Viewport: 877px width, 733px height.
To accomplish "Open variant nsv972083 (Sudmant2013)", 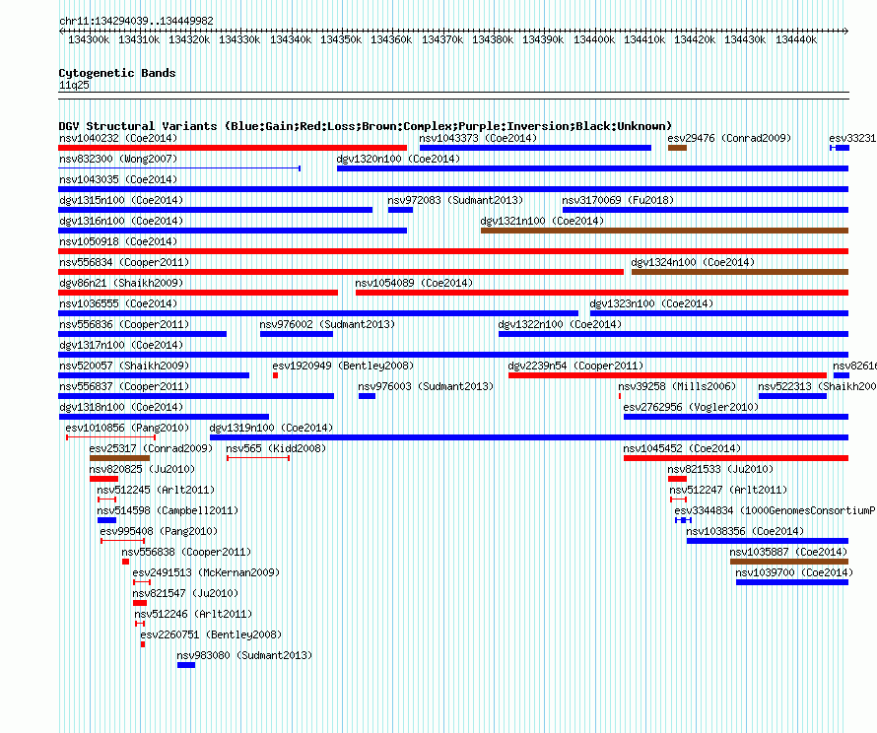I will 400,210.
